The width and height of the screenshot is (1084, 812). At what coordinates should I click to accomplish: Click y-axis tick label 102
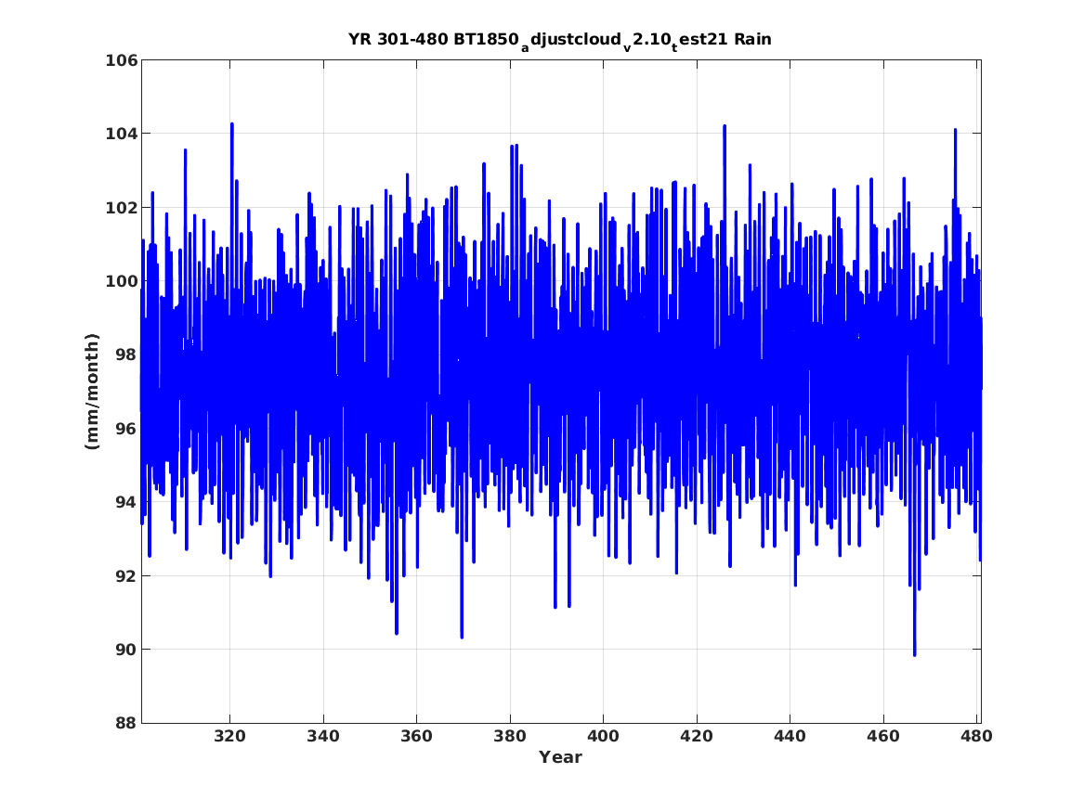121,208
